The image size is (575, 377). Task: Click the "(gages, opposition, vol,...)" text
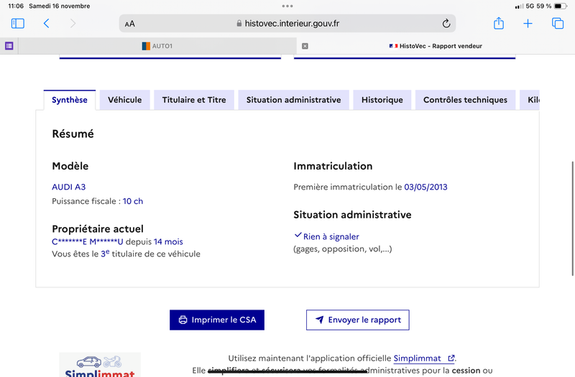point(343,249)
